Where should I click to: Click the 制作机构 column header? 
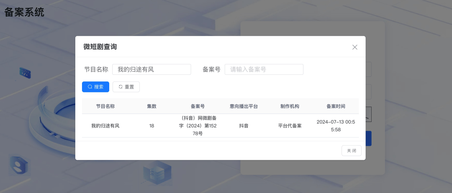point(290,106)
